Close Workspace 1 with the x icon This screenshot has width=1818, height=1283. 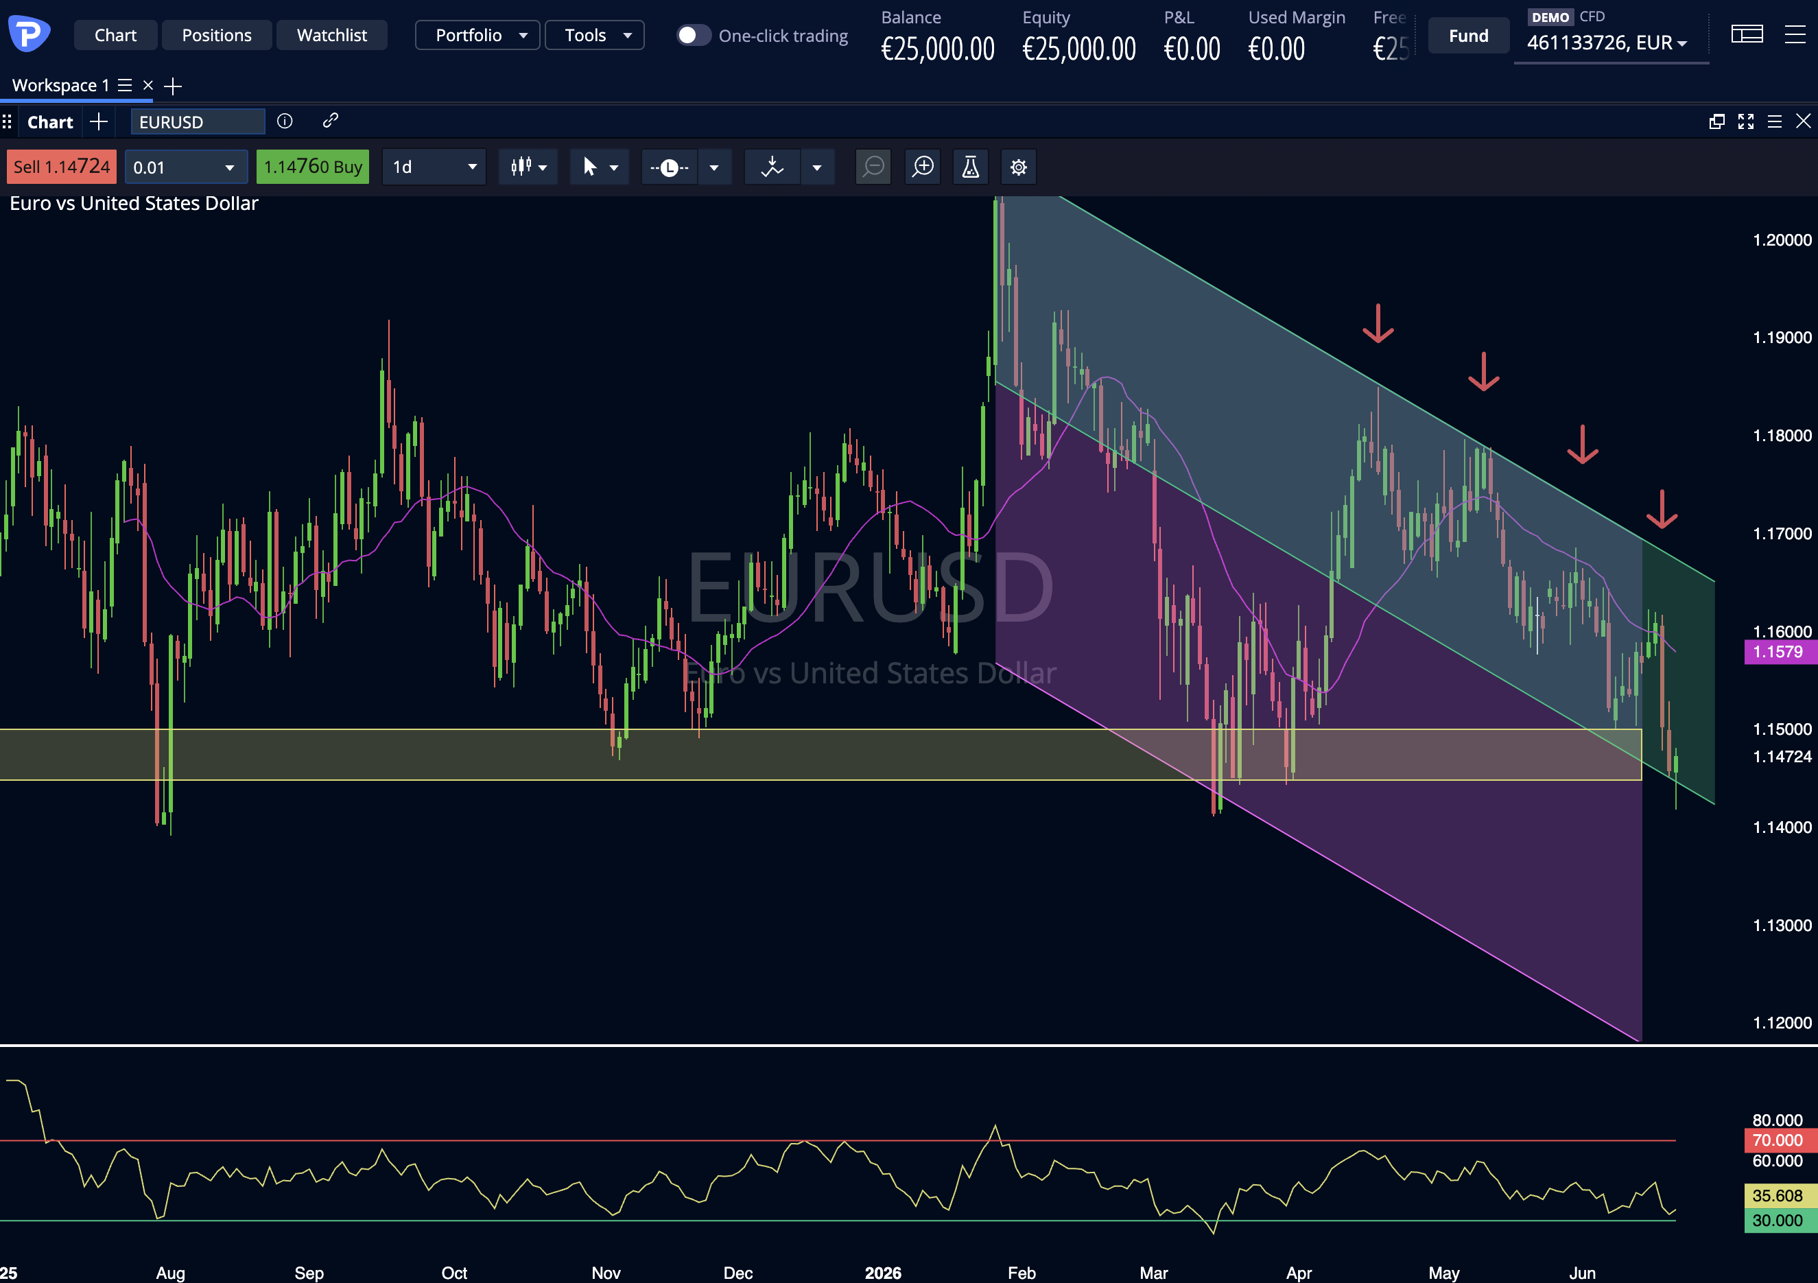[x=148, y=86]
